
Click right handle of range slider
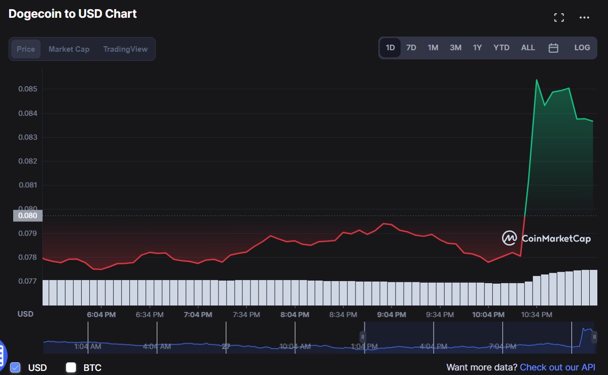pos(594,336)
